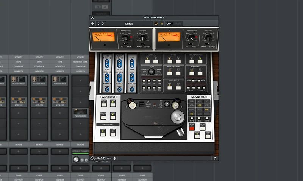
Task: Select tape type 456
Action: [192, 106]
